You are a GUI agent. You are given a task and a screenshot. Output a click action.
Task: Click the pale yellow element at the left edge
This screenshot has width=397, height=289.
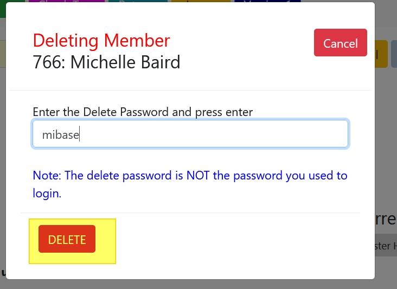(x=3, y=54)
